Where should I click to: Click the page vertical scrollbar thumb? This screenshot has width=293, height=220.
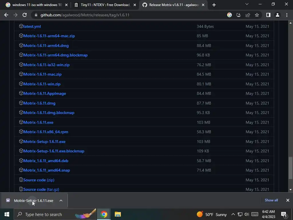point(290,168)
